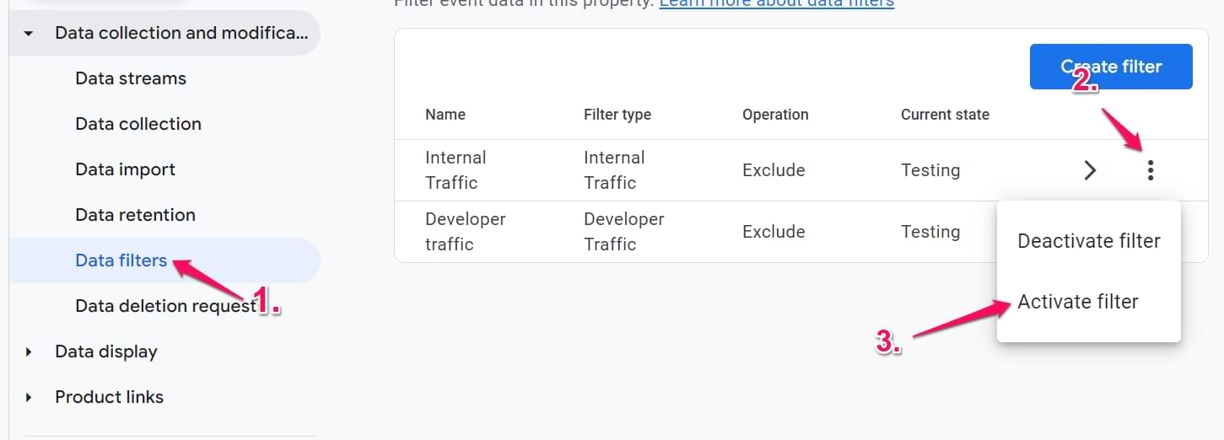Go to Data collection settings
The image size is (1224, 440).
coord(138,124)
